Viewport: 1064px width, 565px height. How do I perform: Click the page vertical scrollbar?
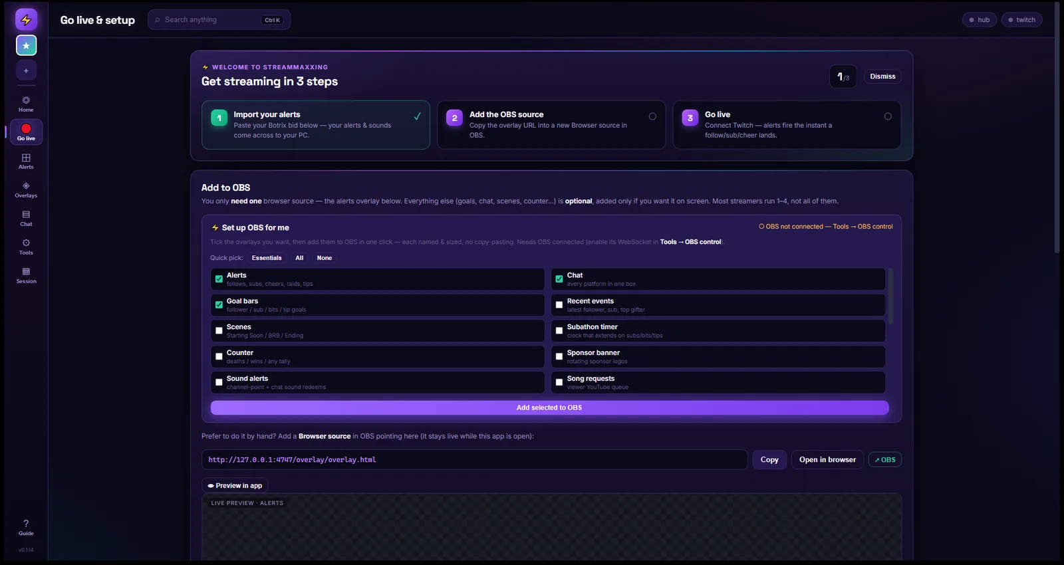click(1057, 126)
